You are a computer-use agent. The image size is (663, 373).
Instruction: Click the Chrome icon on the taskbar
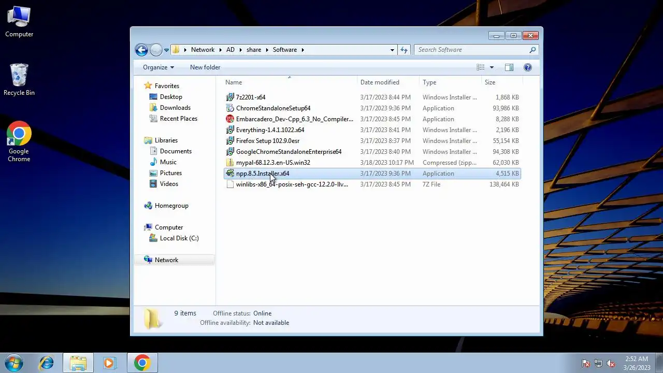point(142,363)
